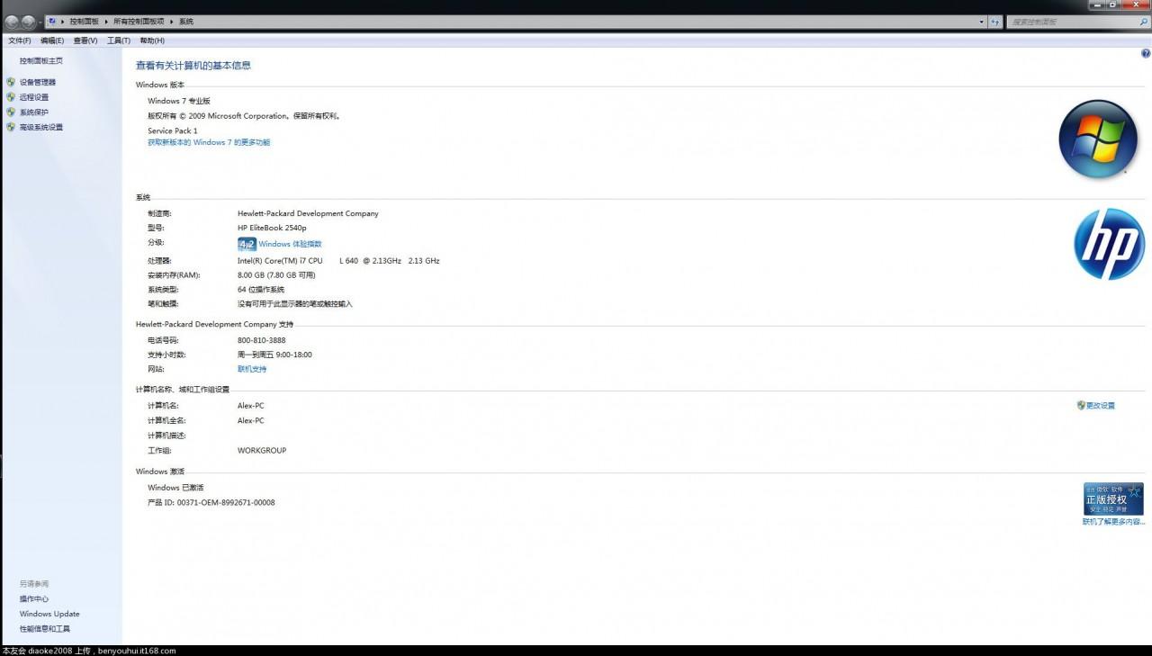
Task: Go to 控制面板主页
Action: tap(41, 61)
